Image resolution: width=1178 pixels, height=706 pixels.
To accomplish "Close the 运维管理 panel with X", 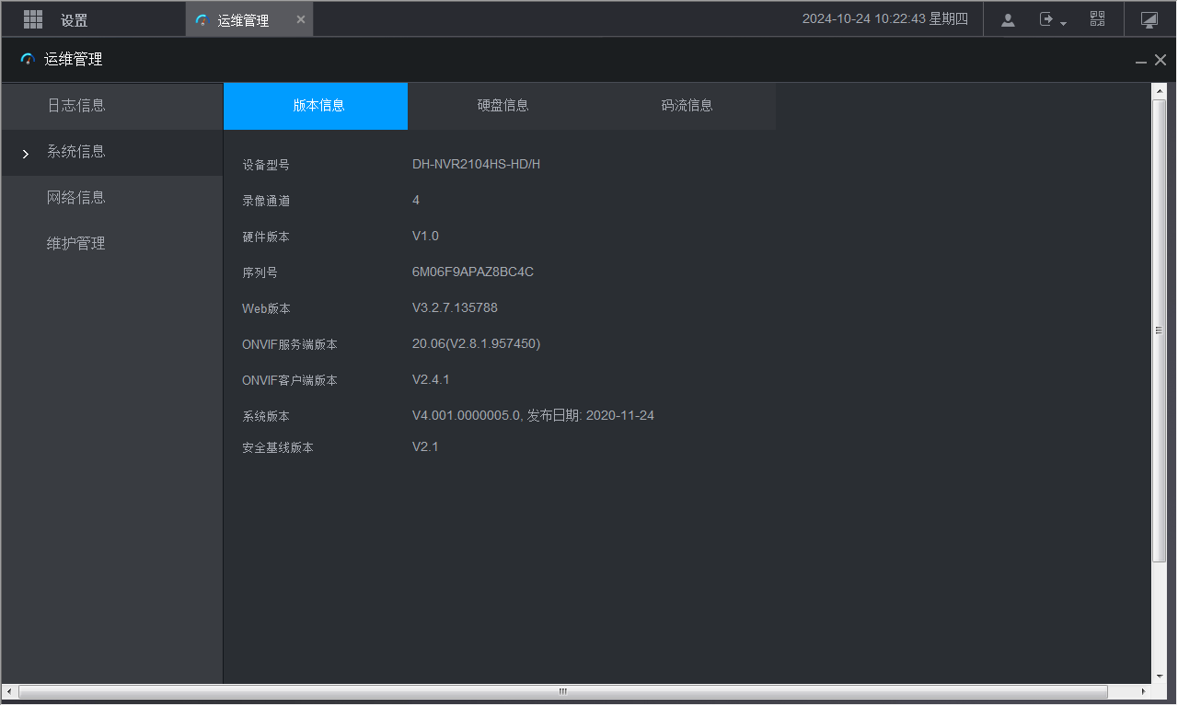I will coord(1161,60).
